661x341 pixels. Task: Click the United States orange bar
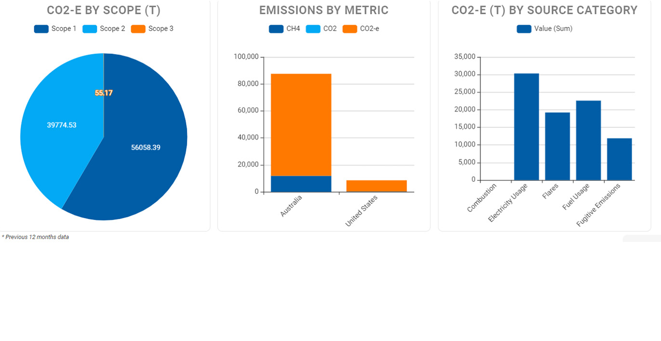click(376, 186)
